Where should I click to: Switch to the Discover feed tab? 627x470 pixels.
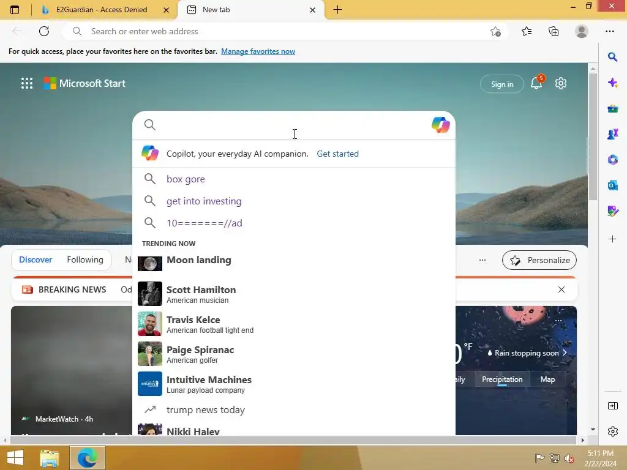point(36,259)
